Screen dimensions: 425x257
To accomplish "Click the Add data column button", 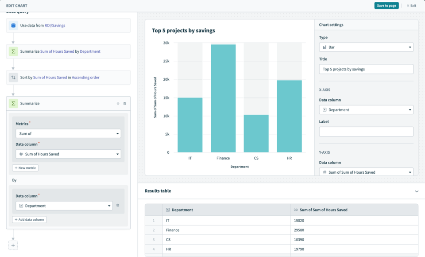I will [29, 220].
